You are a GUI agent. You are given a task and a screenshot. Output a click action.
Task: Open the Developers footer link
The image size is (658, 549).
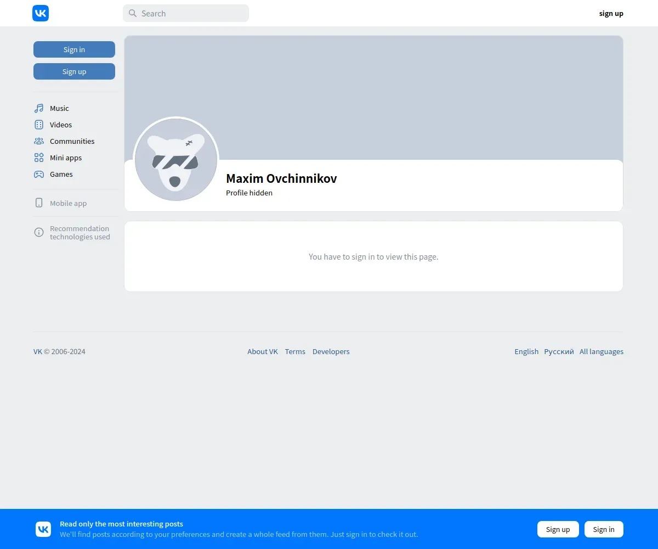(x=331, y=351)
